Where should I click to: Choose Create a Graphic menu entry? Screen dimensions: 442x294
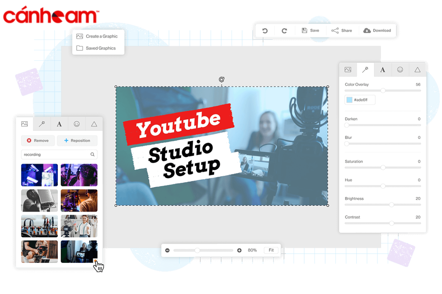(97, 36)
